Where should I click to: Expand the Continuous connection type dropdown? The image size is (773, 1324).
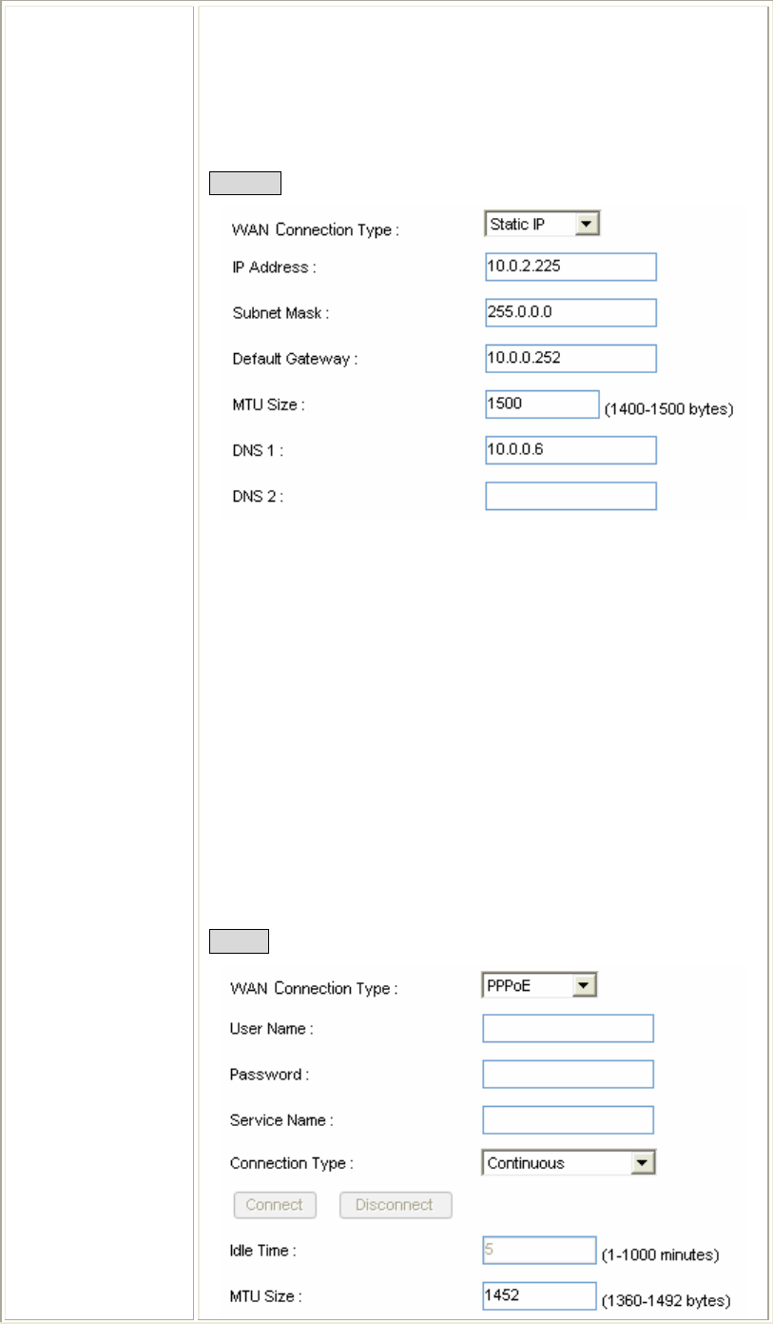click(570, 1162)
